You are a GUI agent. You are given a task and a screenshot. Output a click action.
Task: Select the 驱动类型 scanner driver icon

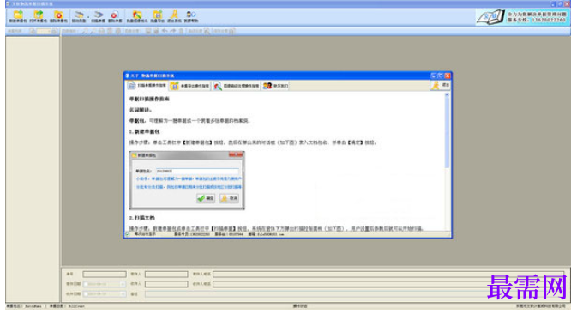79,17
